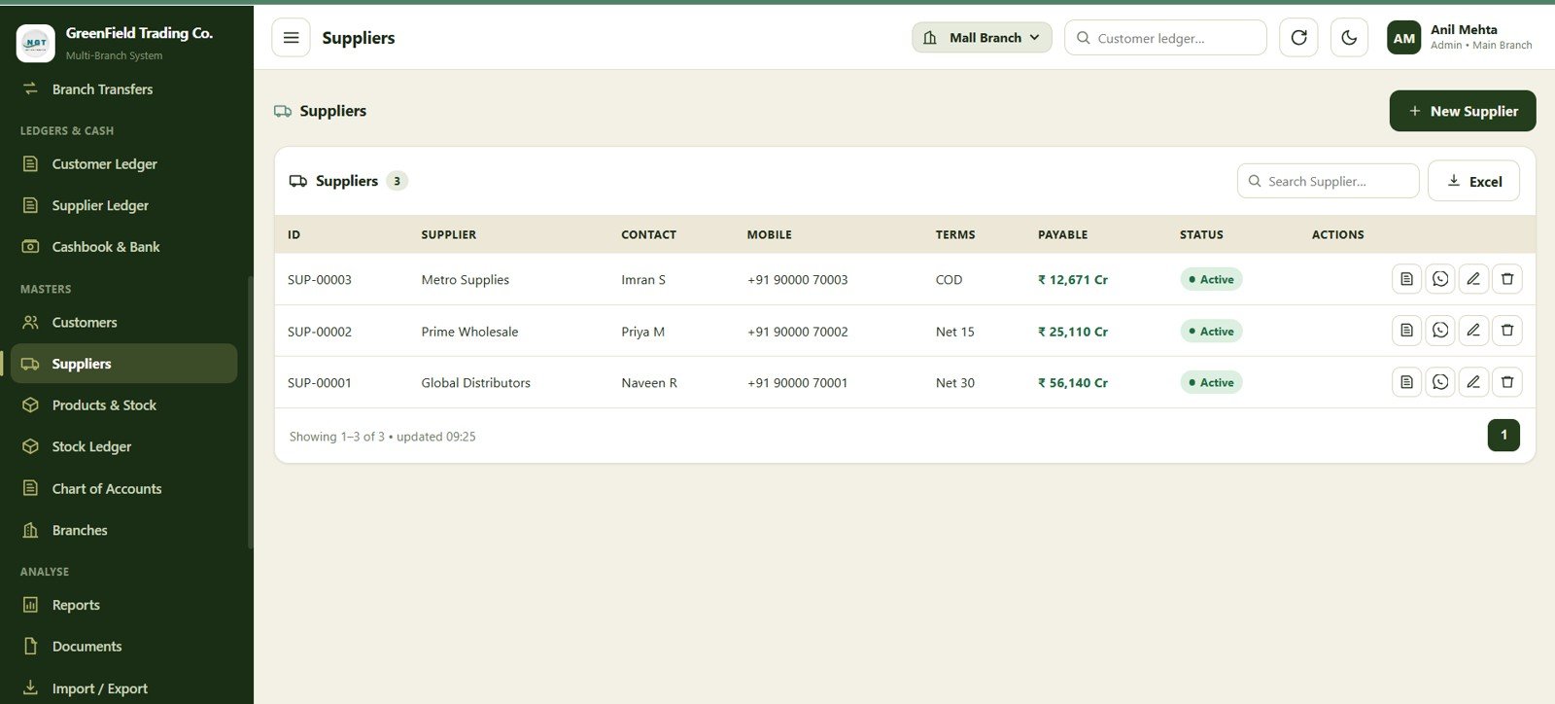Click the ₹ 12,671 Cr payable amount
This screenshot has height=704, width=1555.
point(1073,280)
